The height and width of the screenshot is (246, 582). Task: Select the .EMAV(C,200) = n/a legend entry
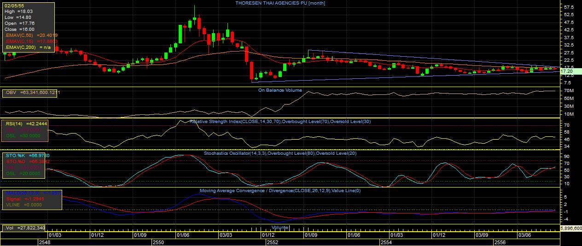pyautogui.click(x=27, y=47)
